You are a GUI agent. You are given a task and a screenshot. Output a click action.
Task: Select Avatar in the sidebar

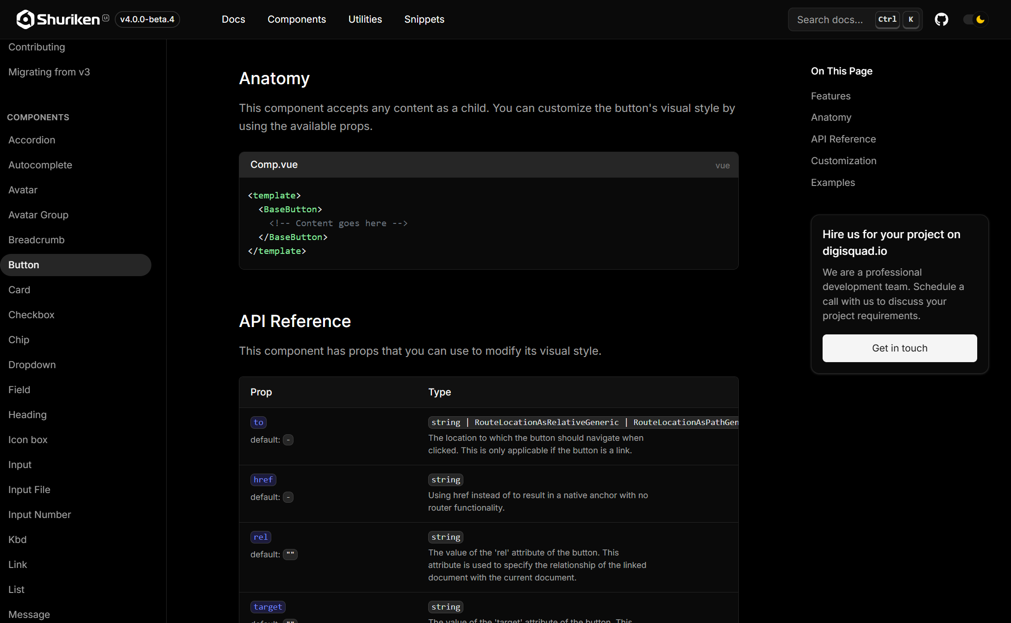tap(23, 190)
